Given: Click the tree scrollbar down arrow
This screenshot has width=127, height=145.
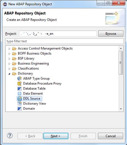Looking at the screenshot, I should [121, 109].
